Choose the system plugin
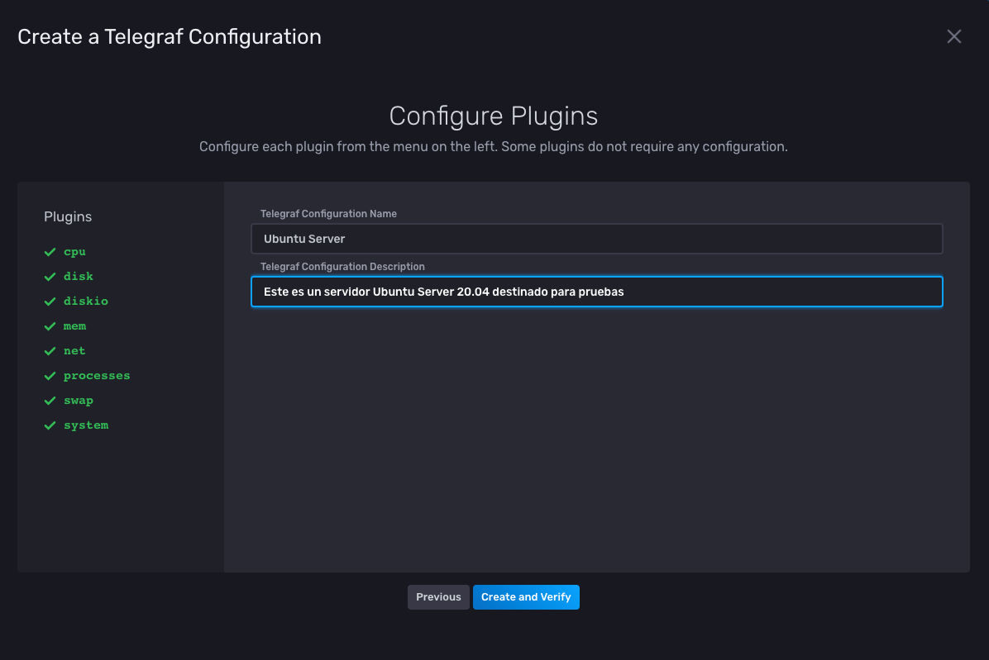Screen dimensions: 989x660 (x=86, y=425)
